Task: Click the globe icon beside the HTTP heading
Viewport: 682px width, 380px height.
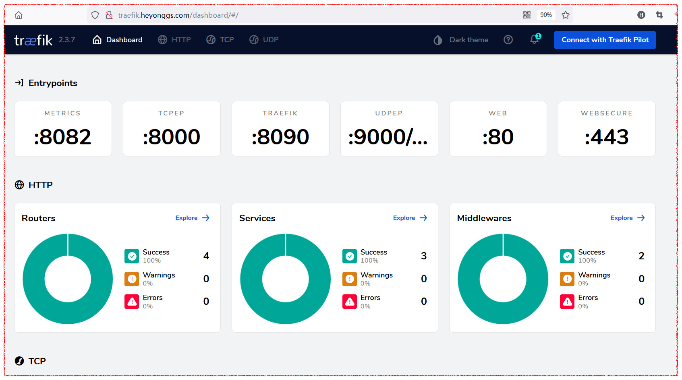Action: coord(19,185)
